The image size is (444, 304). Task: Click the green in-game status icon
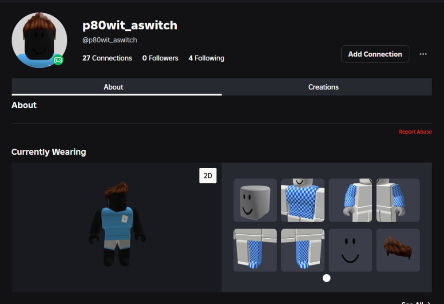pyautogui.click(x=58, y=60)
